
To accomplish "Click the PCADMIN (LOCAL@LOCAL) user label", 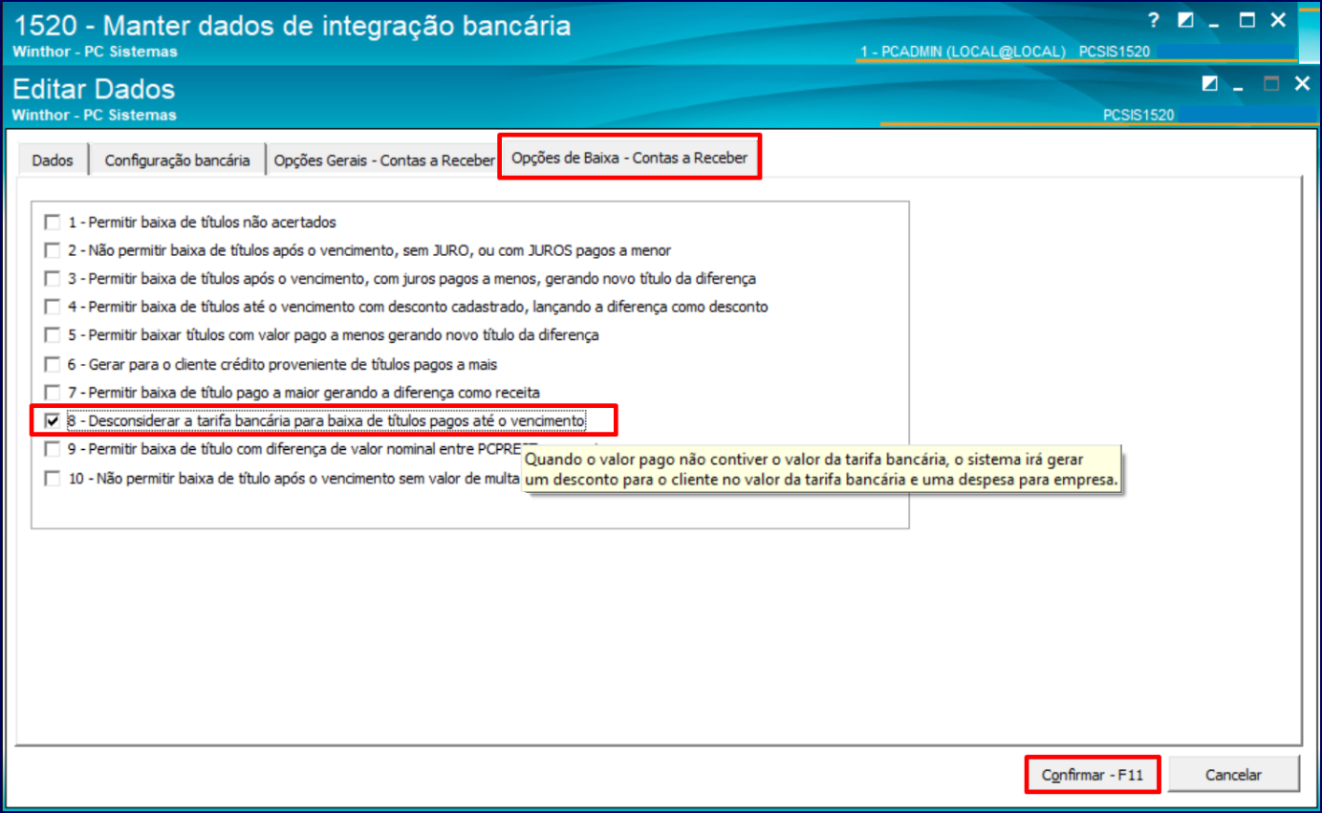I will [x=964, y=51].
